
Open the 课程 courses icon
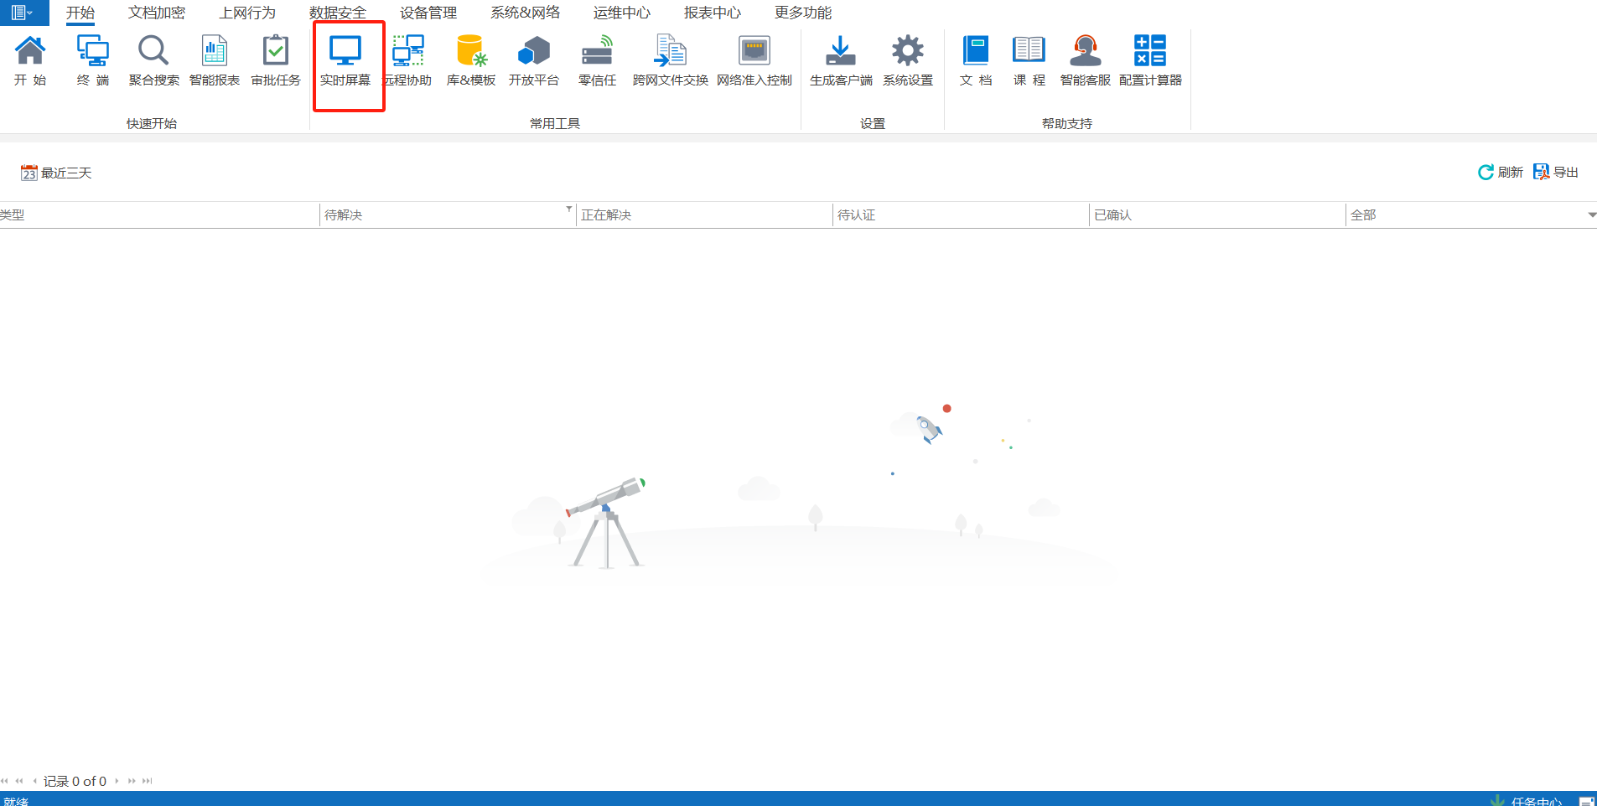[1029, 60]
